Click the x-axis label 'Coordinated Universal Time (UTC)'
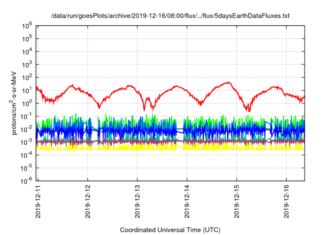Viewport: 336px width, 235px height. [170, 230]
